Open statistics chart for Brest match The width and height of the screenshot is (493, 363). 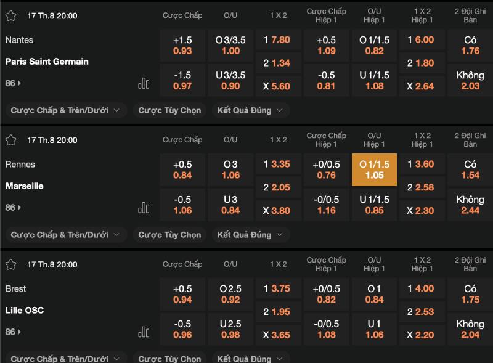point(144,332)
